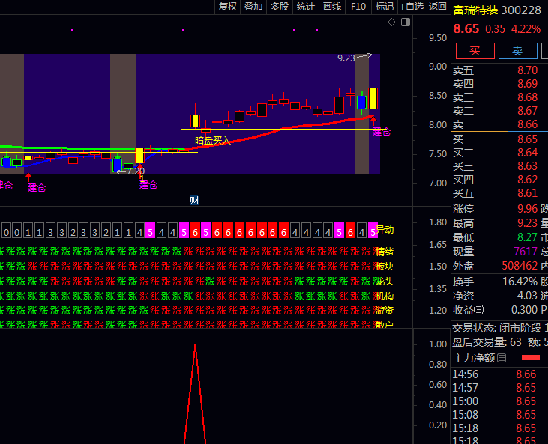Click 卖三 price 8.68

(527, 97)
